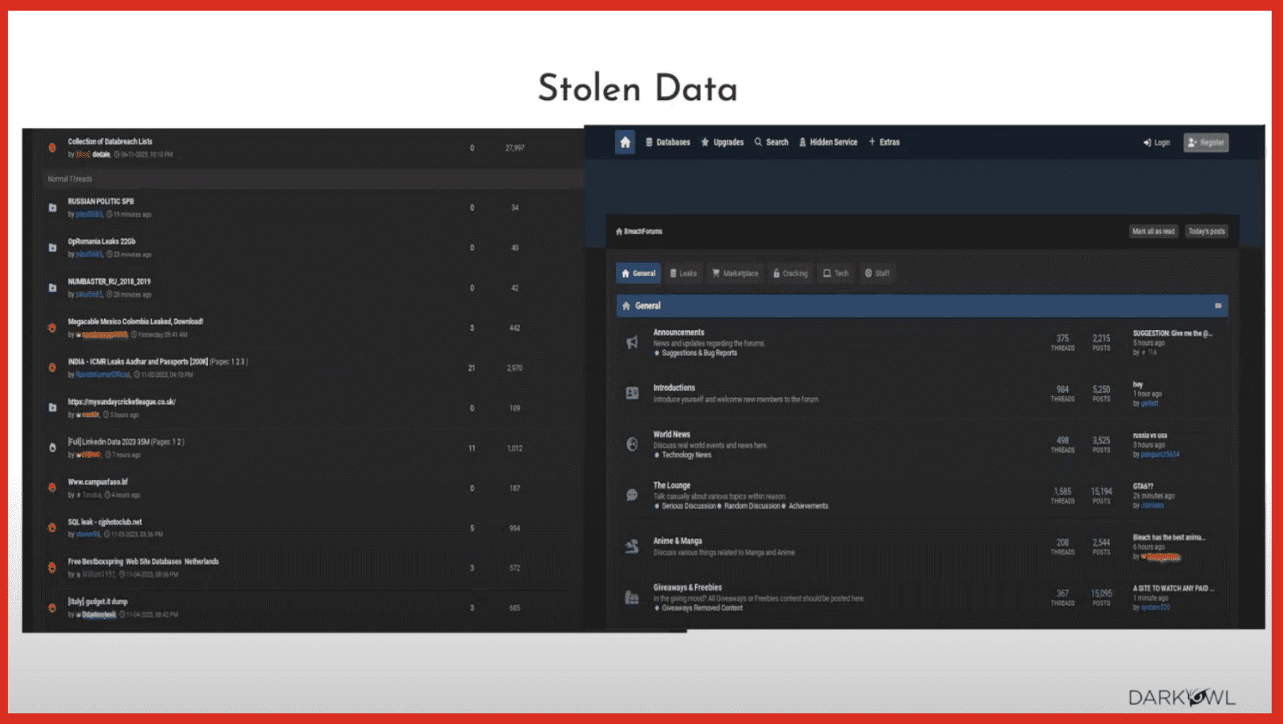
Task: Click the Introductions forum icon
Action: (632, 393)
